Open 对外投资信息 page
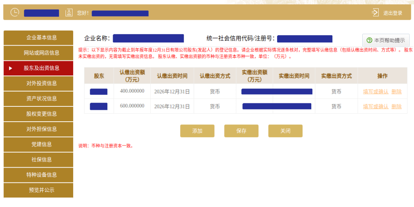The height and width of the screenshot is (207, 414). pyautogui.click(x=38, y=83)
